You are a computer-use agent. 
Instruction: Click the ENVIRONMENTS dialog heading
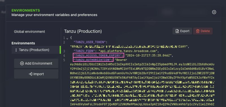[26, 10]
